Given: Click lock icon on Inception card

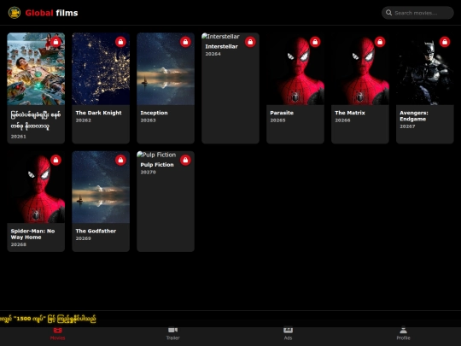Looking at the screenshot, I should coord(185,42).
